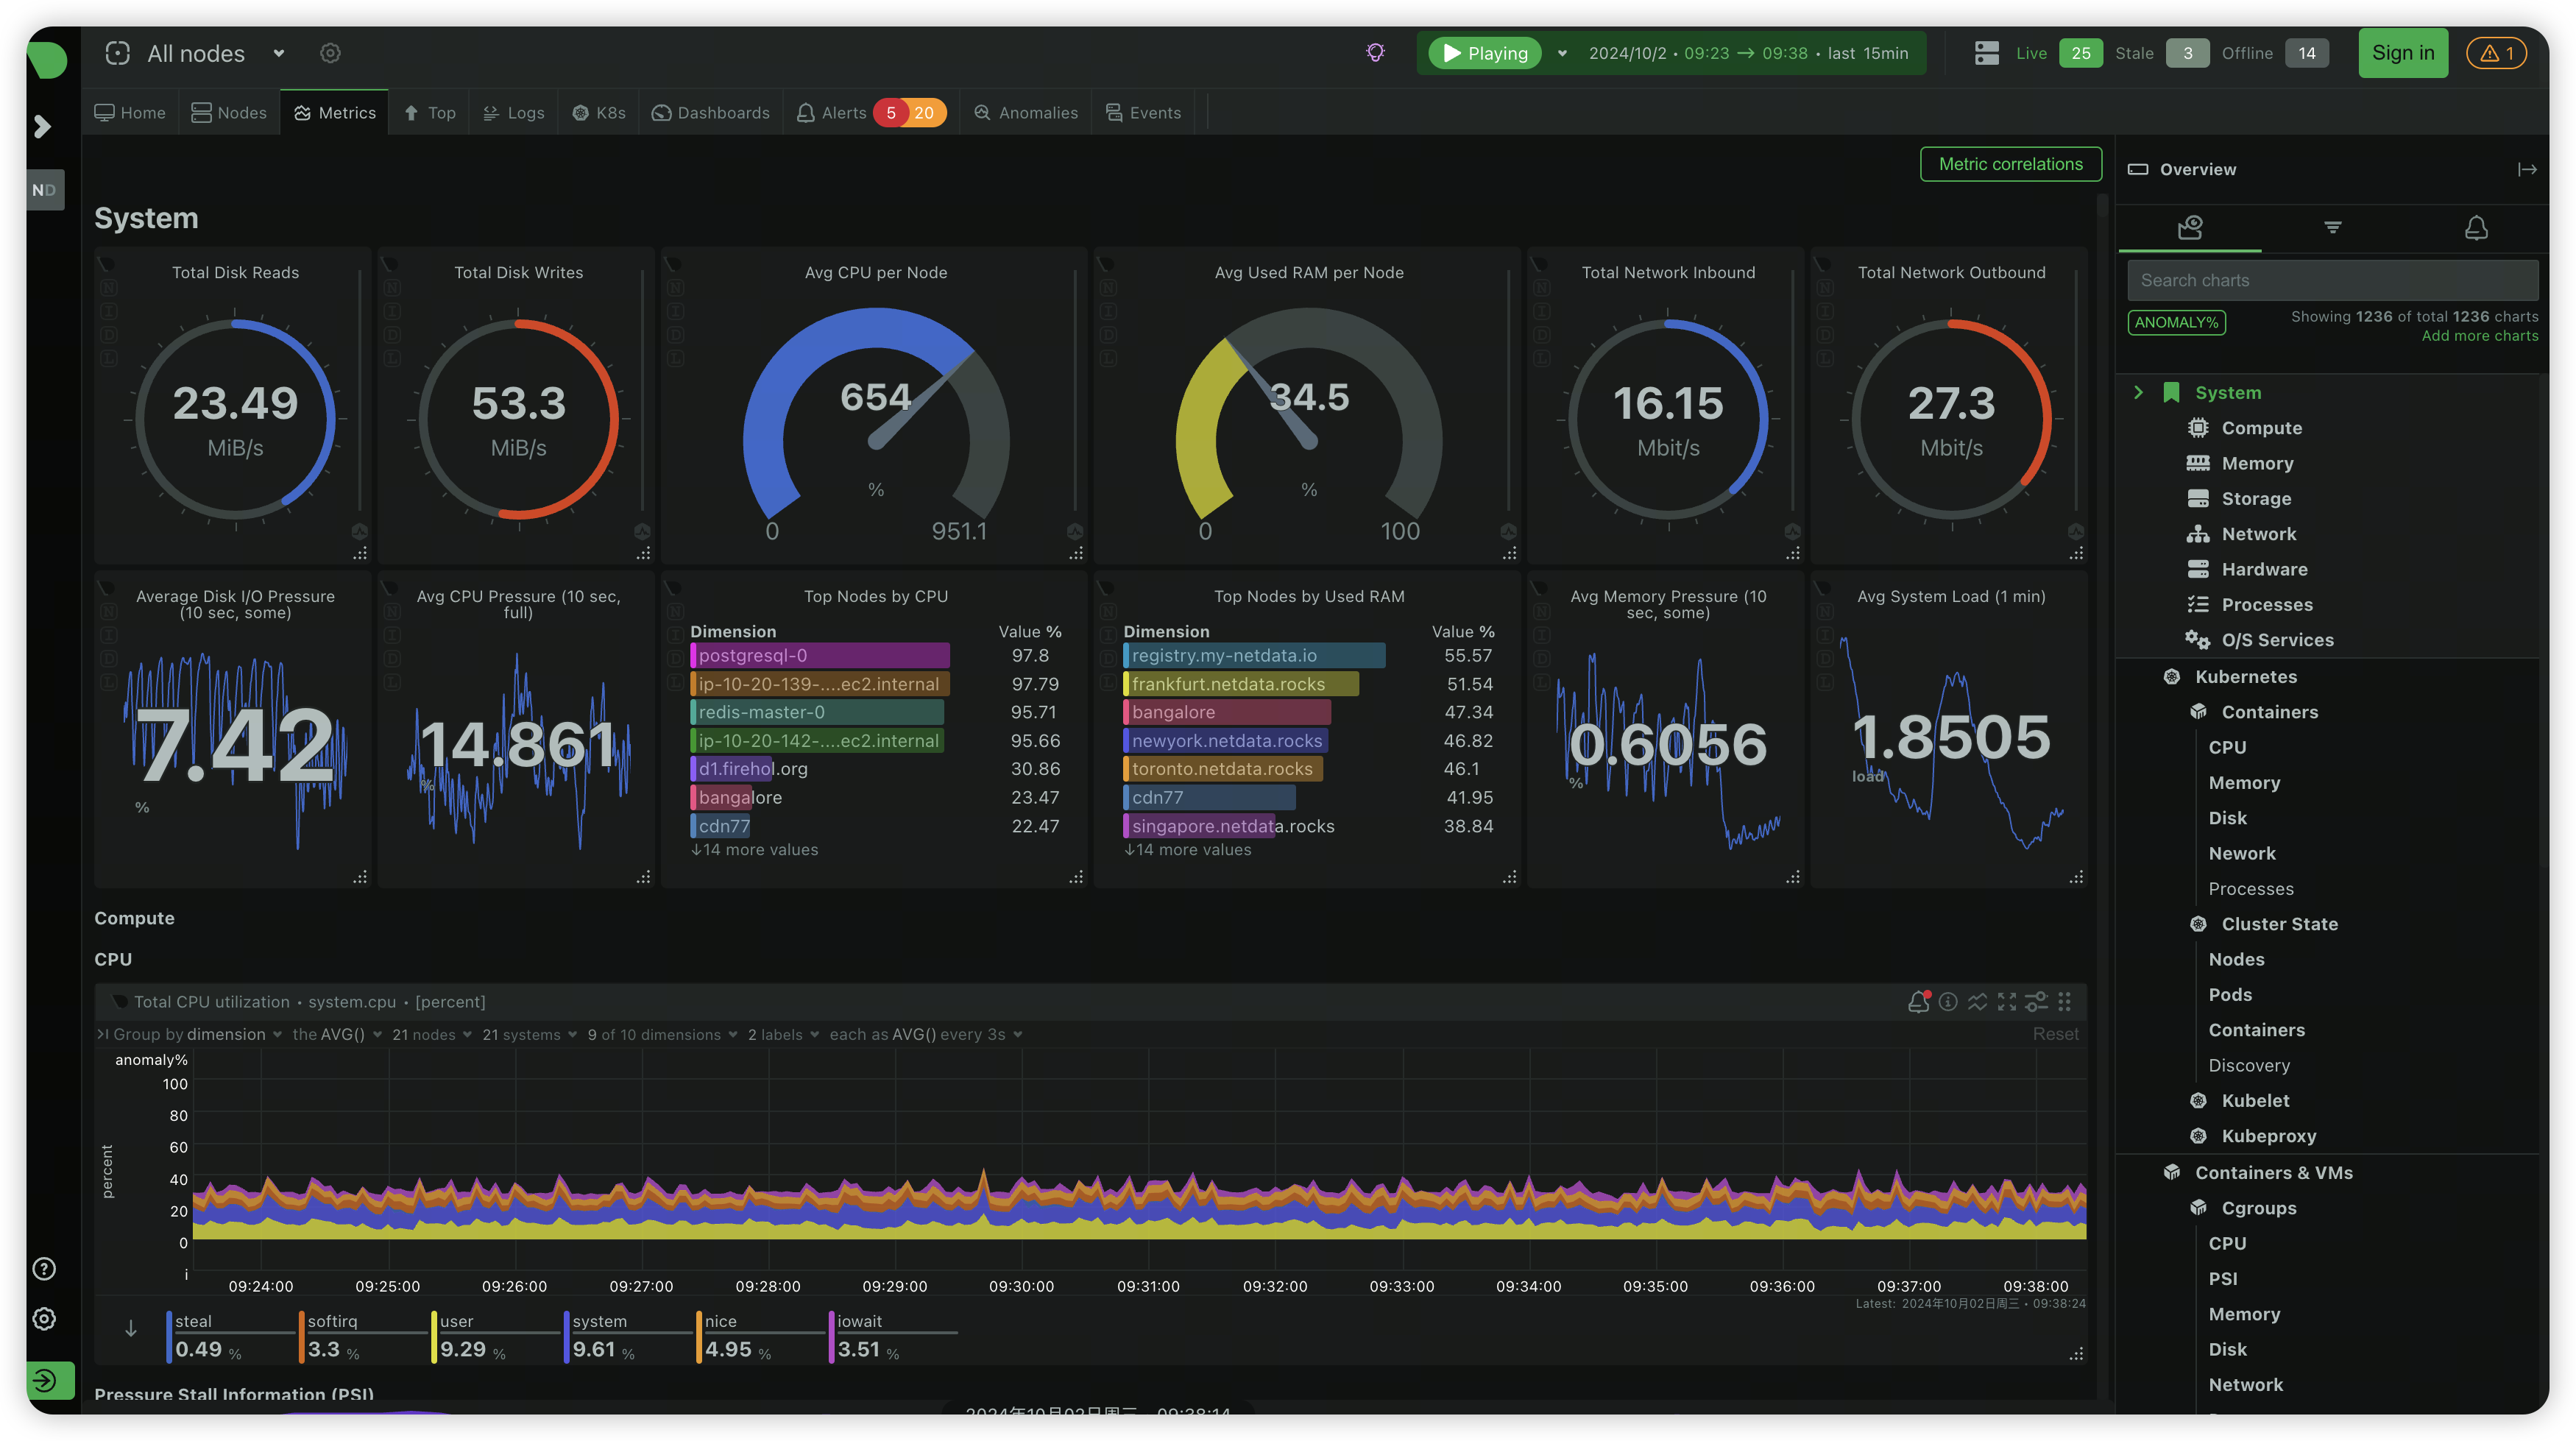Open the alert bell on CPU chart

[1918, 1001]
